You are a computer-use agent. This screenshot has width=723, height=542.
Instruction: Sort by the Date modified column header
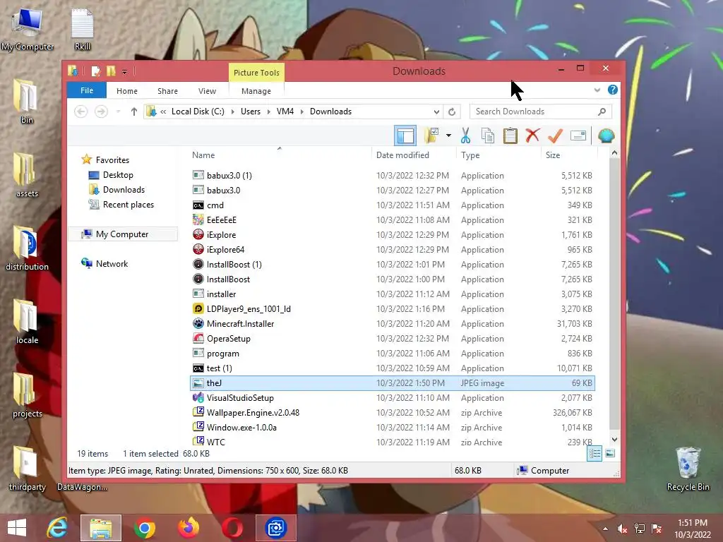(x=402, y=155)
